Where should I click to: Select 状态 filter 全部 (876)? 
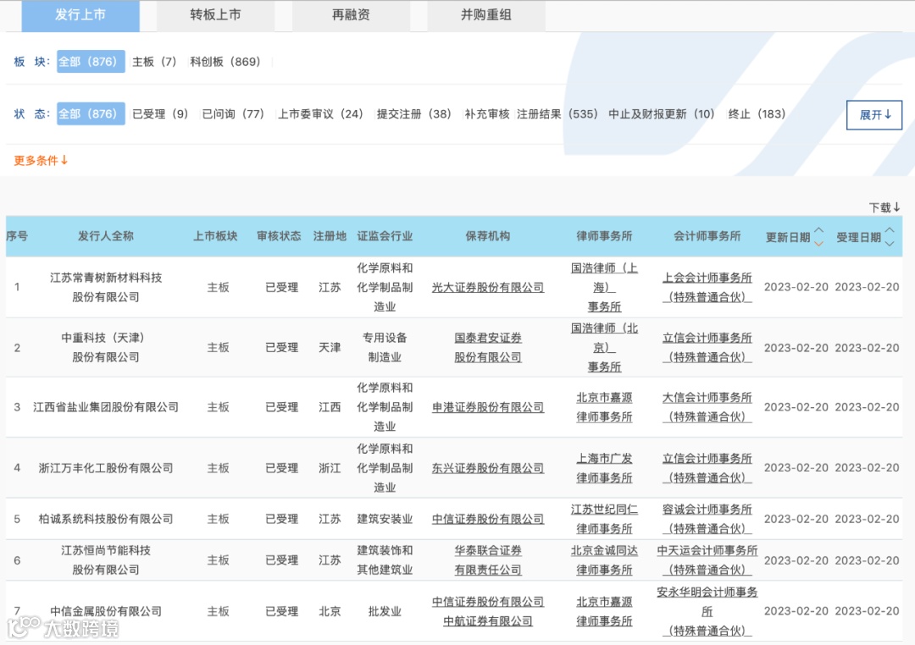click(91, 113)
